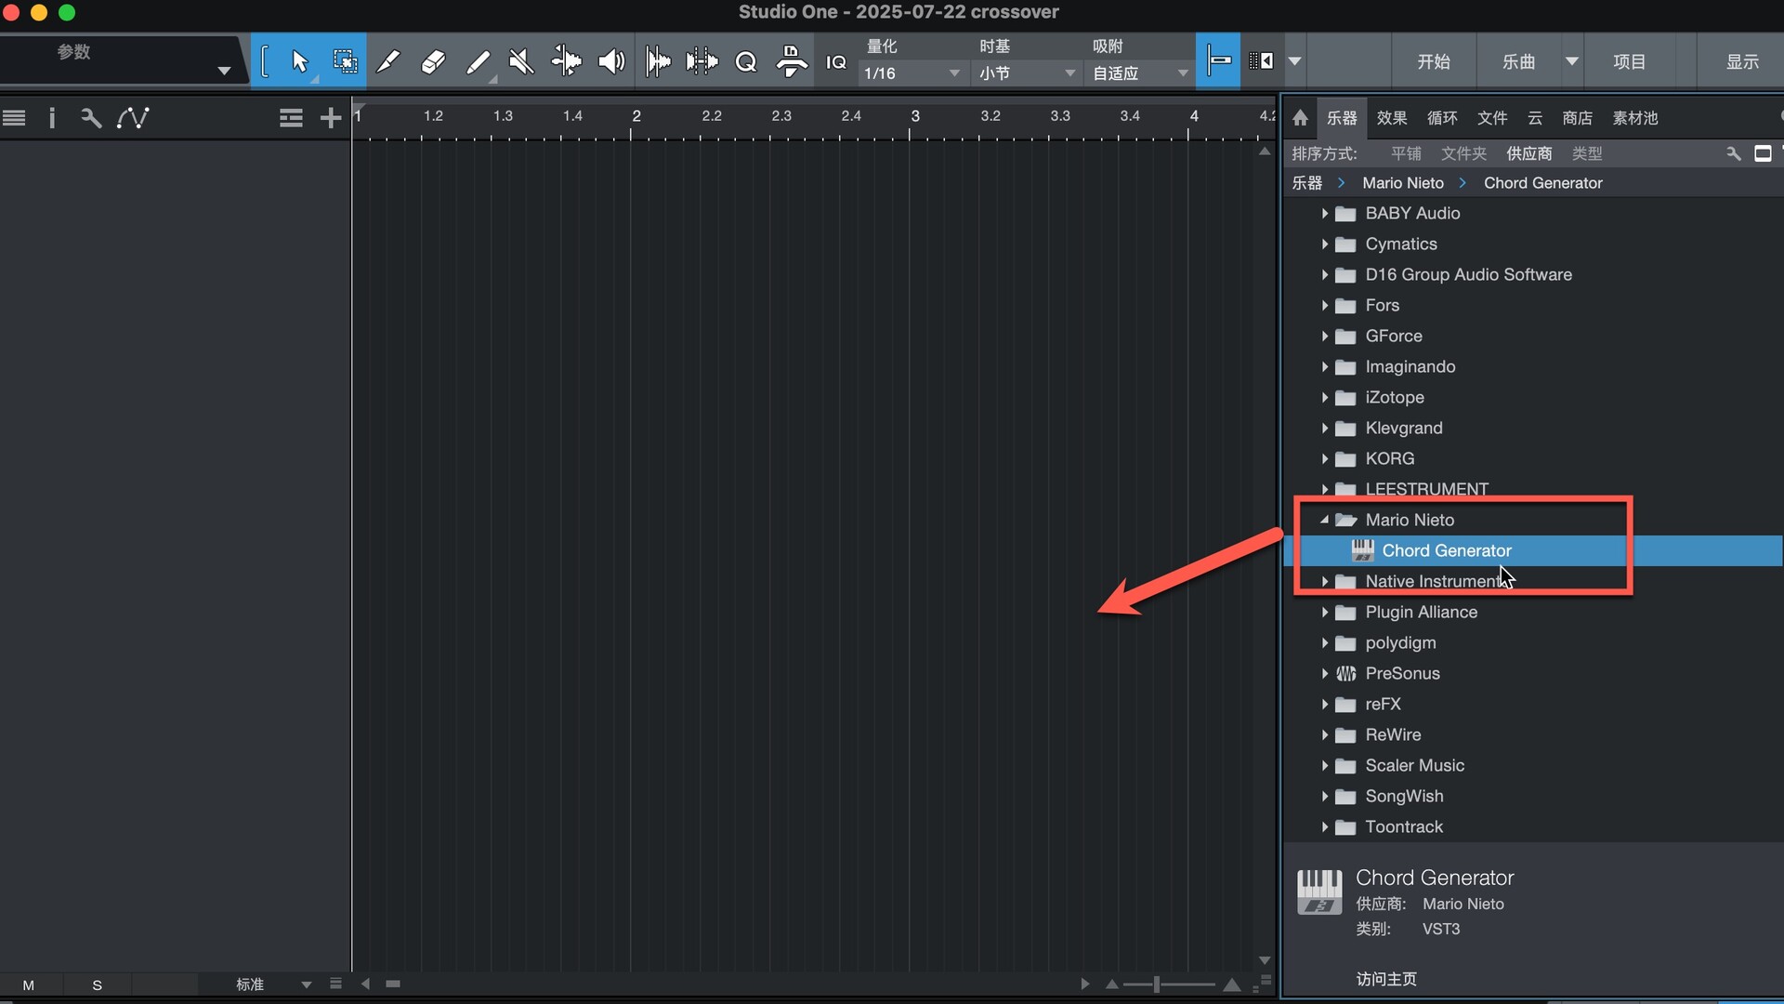
Task: Switch to the 效果 browser tab
Action: (x=1392, y=118)
